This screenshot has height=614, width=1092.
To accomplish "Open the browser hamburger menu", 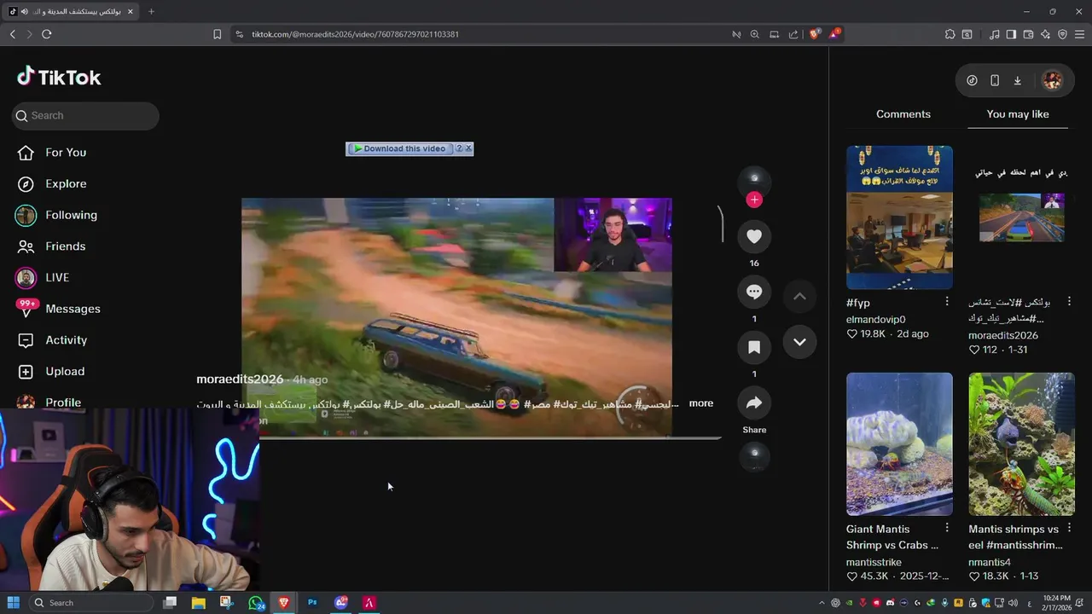I will click(x=1079, y=34).
